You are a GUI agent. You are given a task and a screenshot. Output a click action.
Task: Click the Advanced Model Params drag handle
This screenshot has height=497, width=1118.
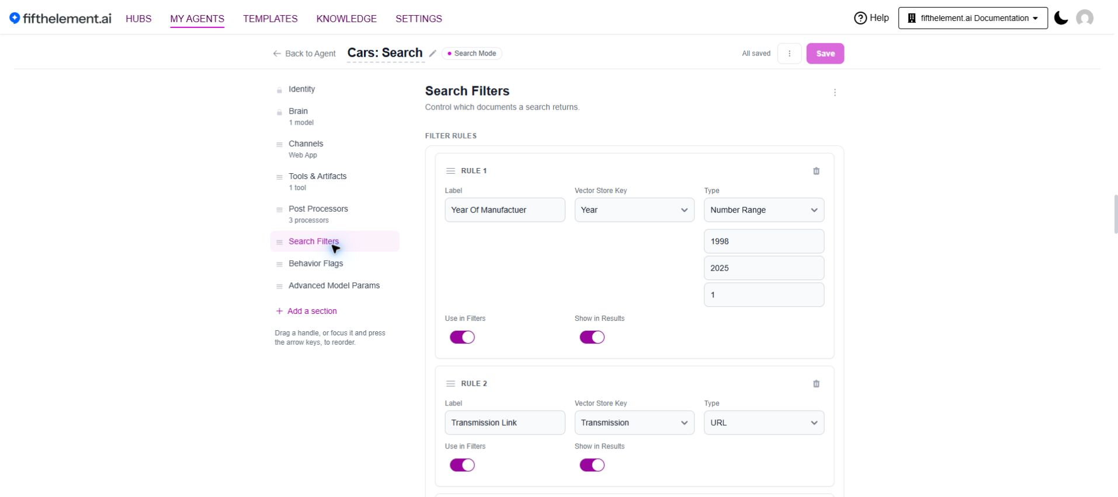(279, 286)
